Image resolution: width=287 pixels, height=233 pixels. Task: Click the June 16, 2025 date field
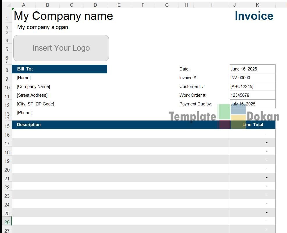tap(252, 69)
